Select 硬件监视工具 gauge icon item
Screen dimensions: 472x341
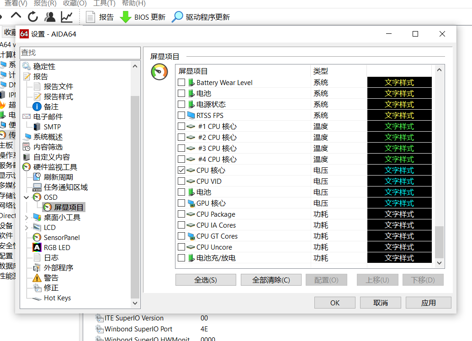click(x=27, y=167)
